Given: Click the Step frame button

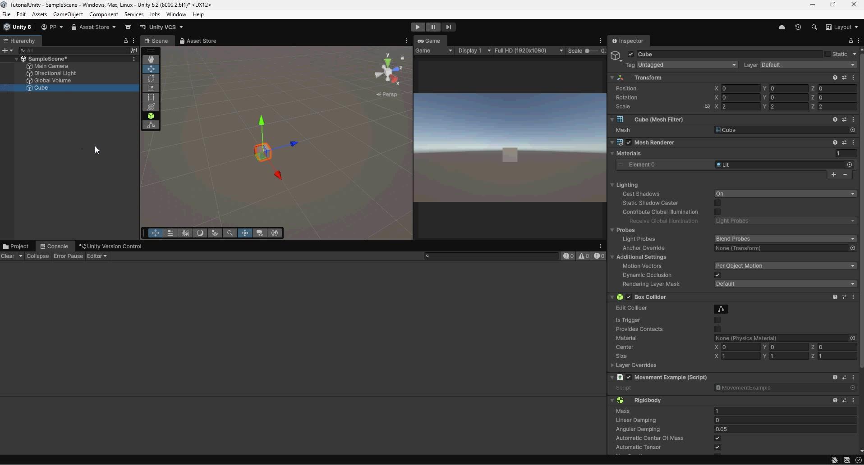Looking at the screenshot, I should (449, 27).
